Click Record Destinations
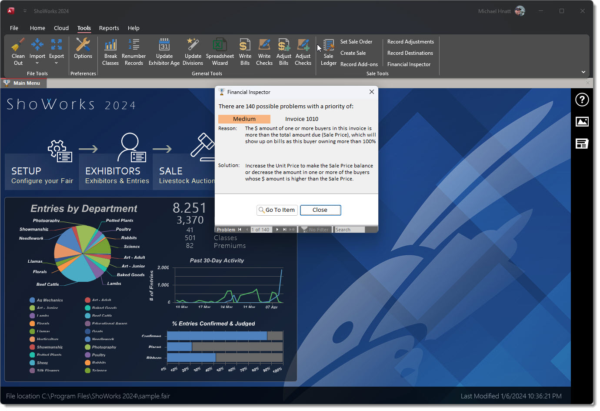The width and height of the screenshot is (600, 411). (410, 53)
